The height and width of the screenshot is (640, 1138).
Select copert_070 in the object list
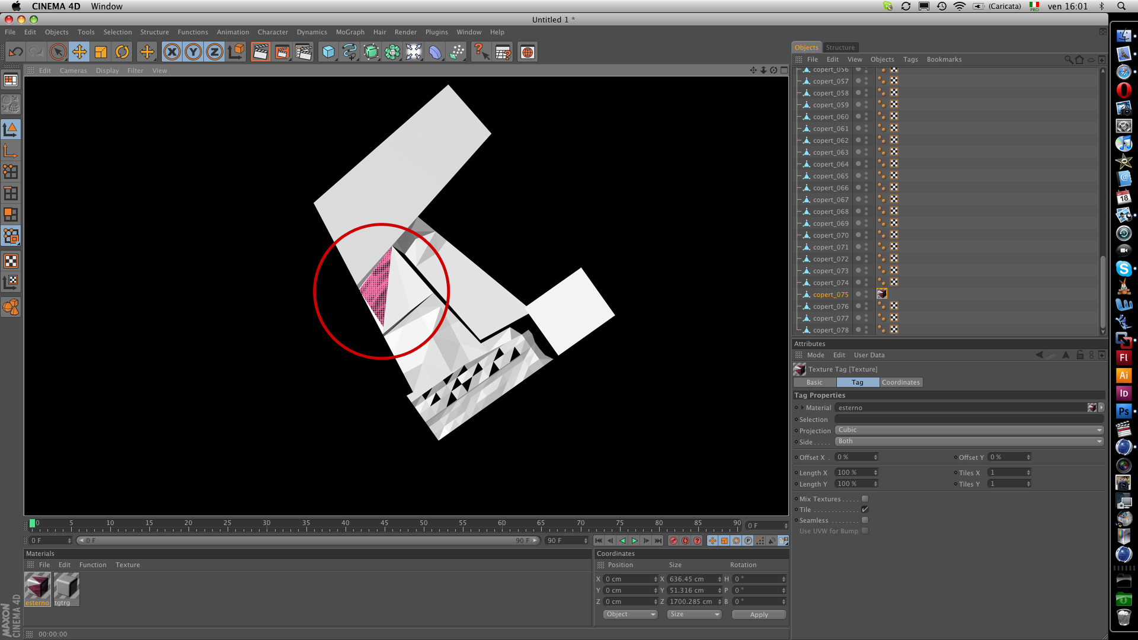pos(830,235)
